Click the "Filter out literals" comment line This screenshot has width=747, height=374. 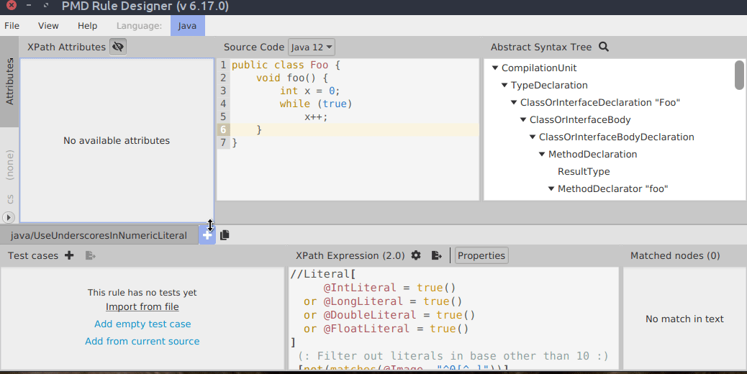point(453,356)
